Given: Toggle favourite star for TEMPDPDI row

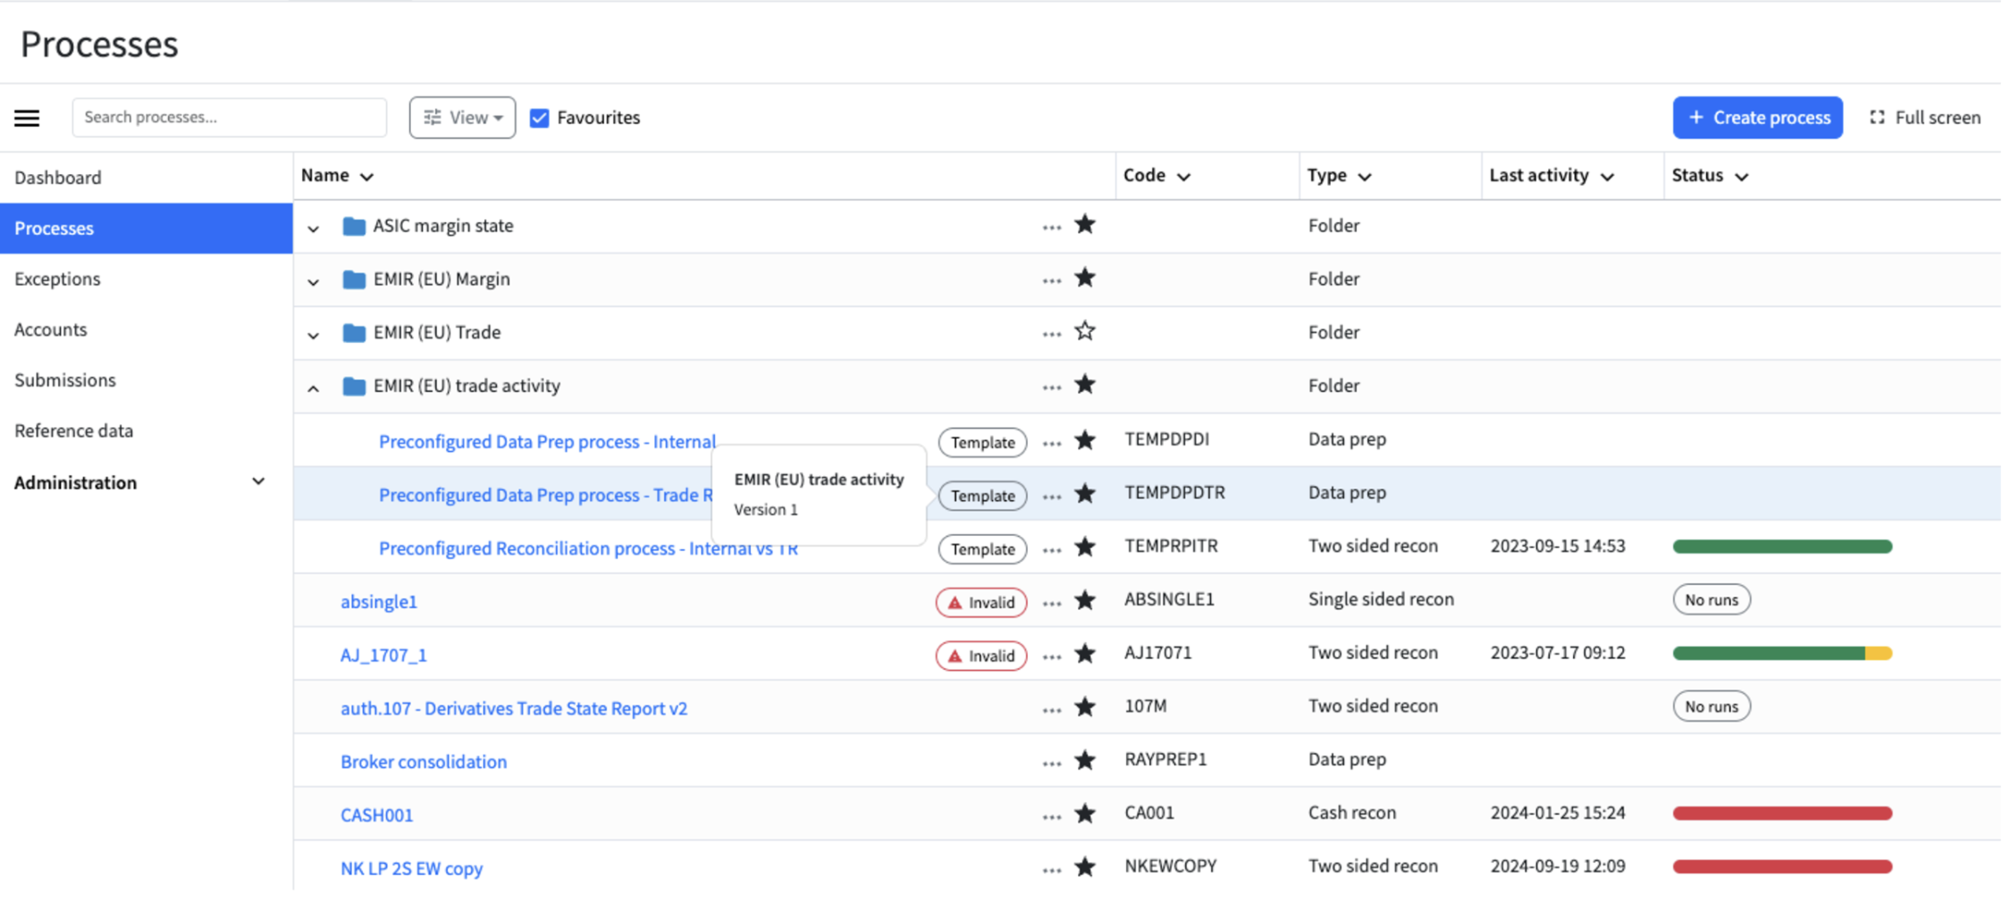Looking at the screenshot, I should (1085, 439).
